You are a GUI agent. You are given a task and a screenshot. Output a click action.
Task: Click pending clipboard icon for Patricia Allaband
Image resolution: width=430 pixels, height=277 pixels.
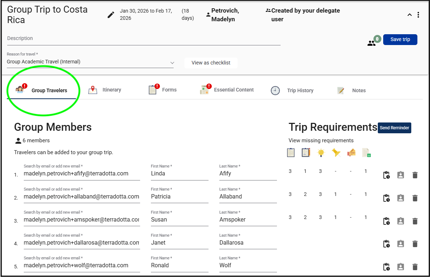(386, 198)
